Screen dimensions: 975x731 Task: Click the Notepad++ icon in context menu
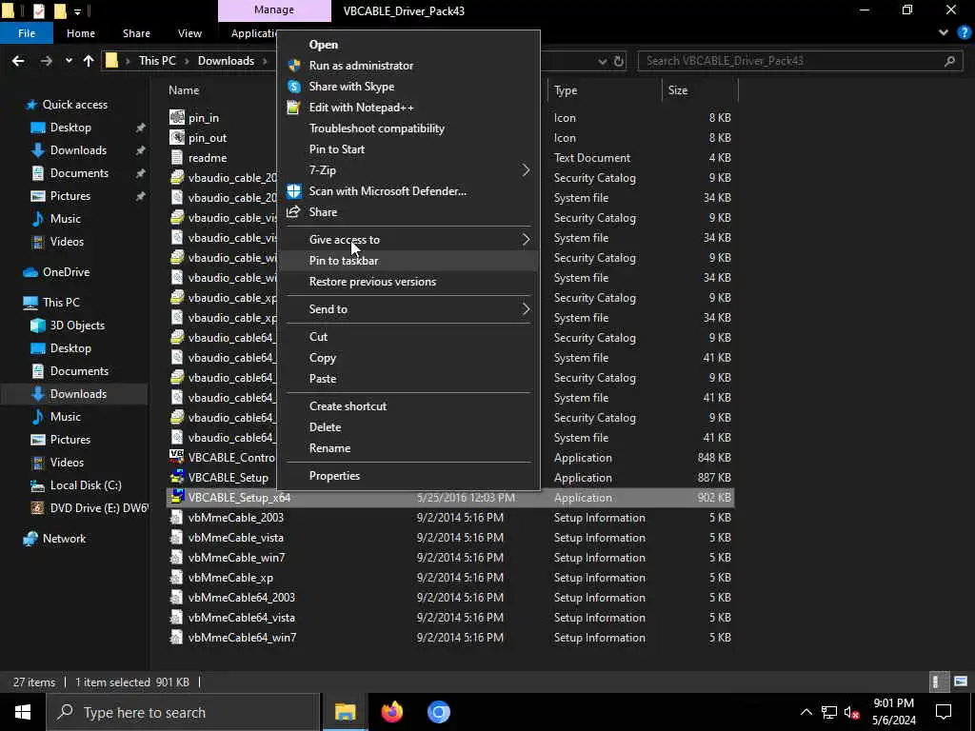293,108
